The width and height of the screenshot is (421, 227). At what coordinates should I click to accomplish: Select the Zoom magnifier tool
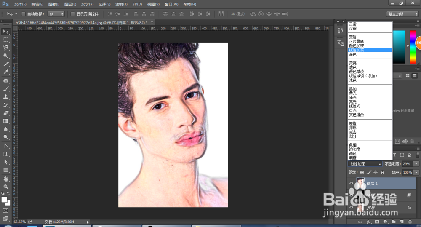coord(6,186)
